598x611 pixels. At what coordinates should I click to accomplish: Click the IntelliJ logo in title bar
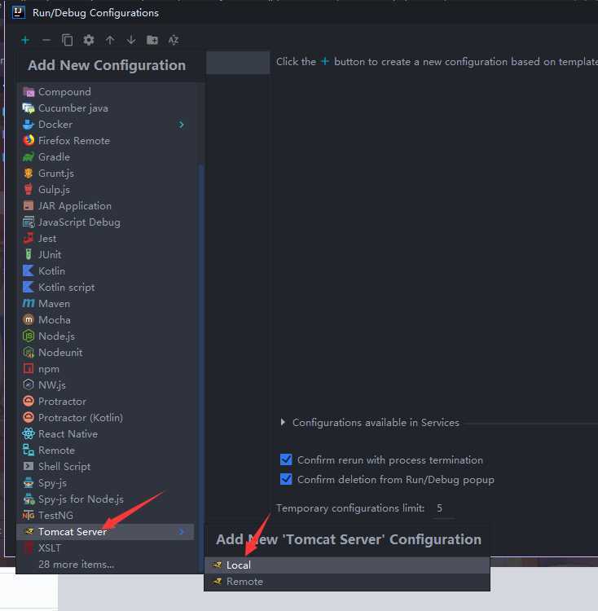(x=19, y=12)
